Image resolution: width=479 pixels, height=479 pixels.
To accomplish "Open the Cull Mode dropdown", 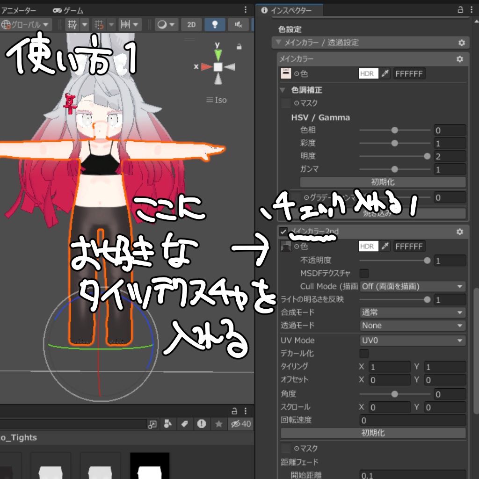I will point(412,286).
